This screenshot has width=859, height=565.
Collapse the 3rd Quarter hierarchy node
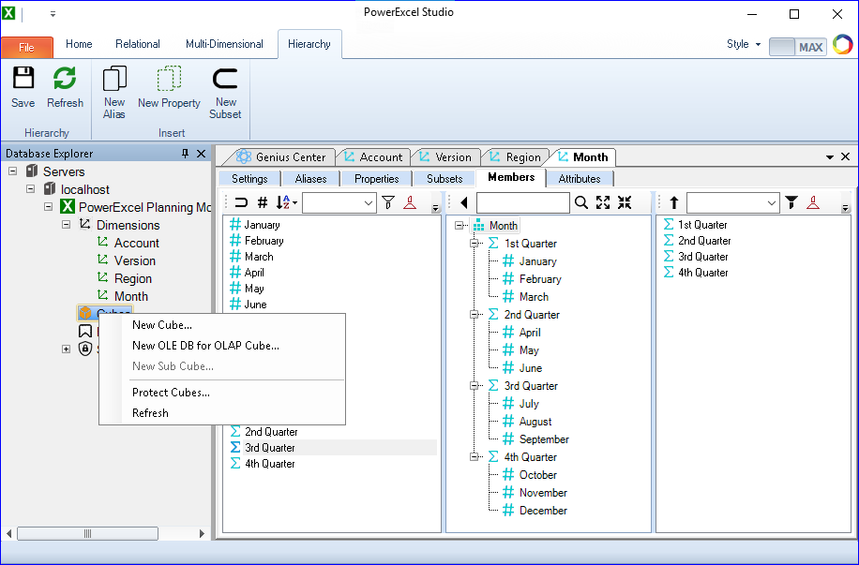tap(474, 385)
